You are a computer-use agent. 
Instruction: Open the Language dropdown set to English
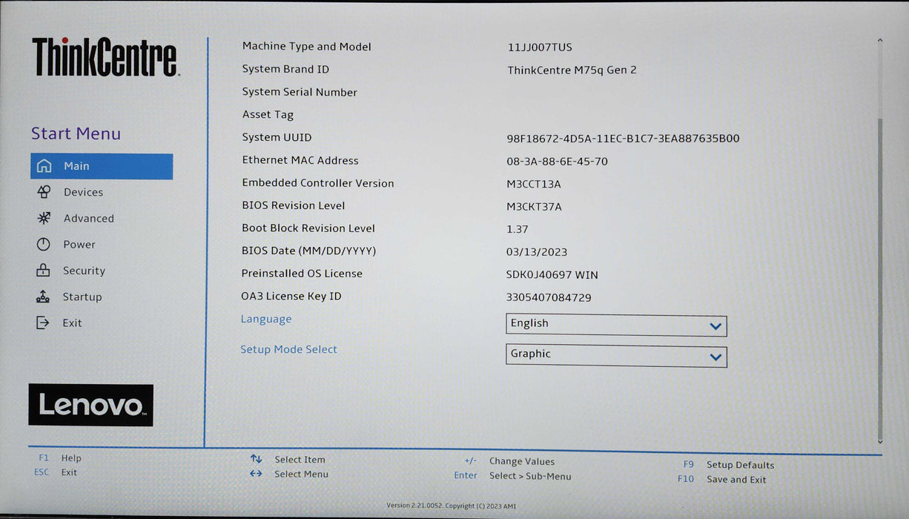point(616,325)
